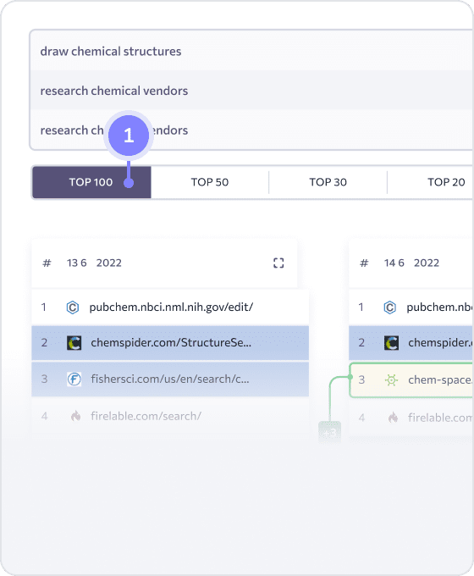Select the TOP 100 tab
The width and height of the screenshot is (474, 576).
pos(91,182)
